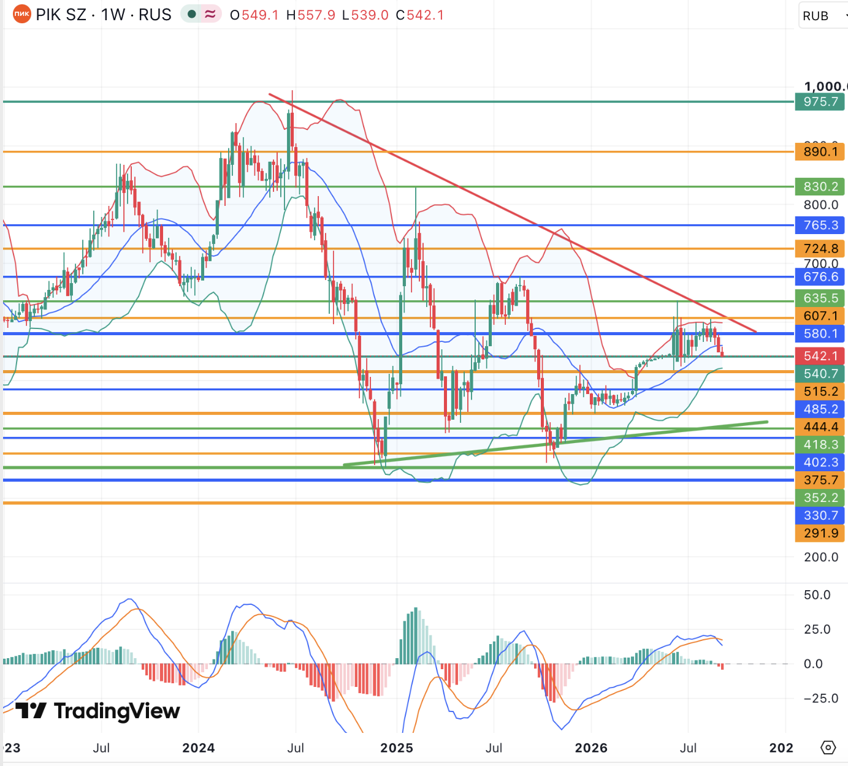Select the 291.9 orange price label
This screenshot has height=766, width=848.
tap(820, 533)
